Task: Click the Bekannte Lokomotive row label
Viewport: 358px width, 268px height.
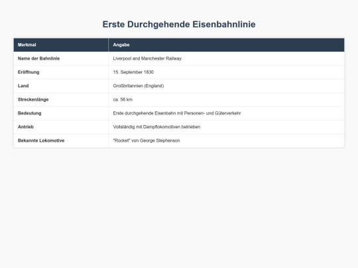Action: (41, 140)
